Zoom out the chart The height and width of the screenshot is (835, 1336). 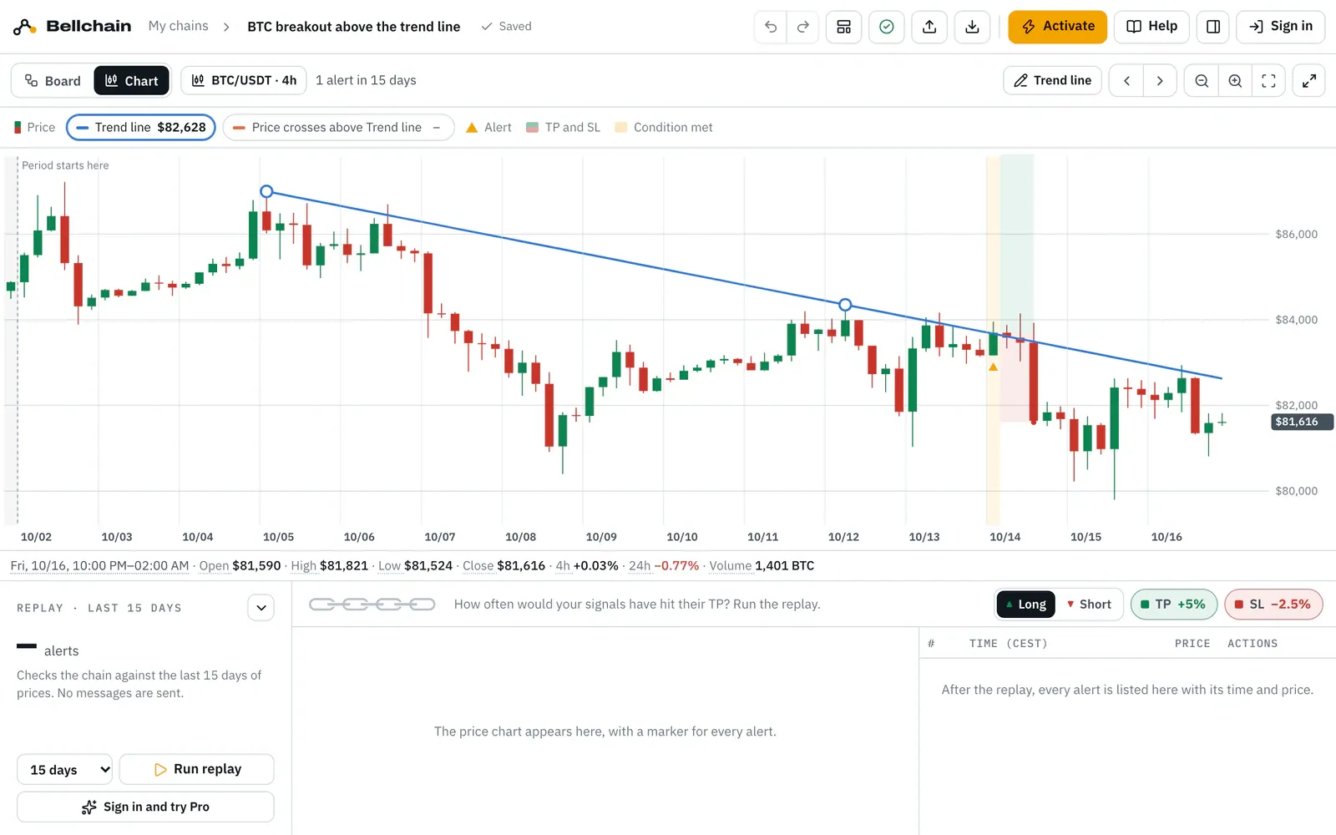[1202, 81]
